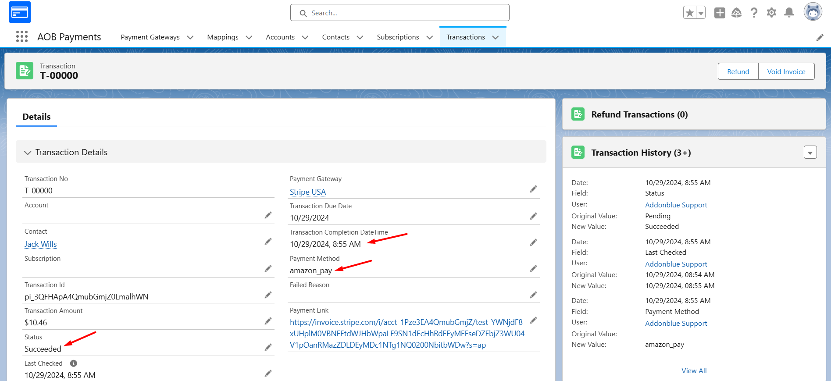Click the navigation bar edit pencil icon
The width and height of the screenshot is (831, 381).
(x=820, y=38)
